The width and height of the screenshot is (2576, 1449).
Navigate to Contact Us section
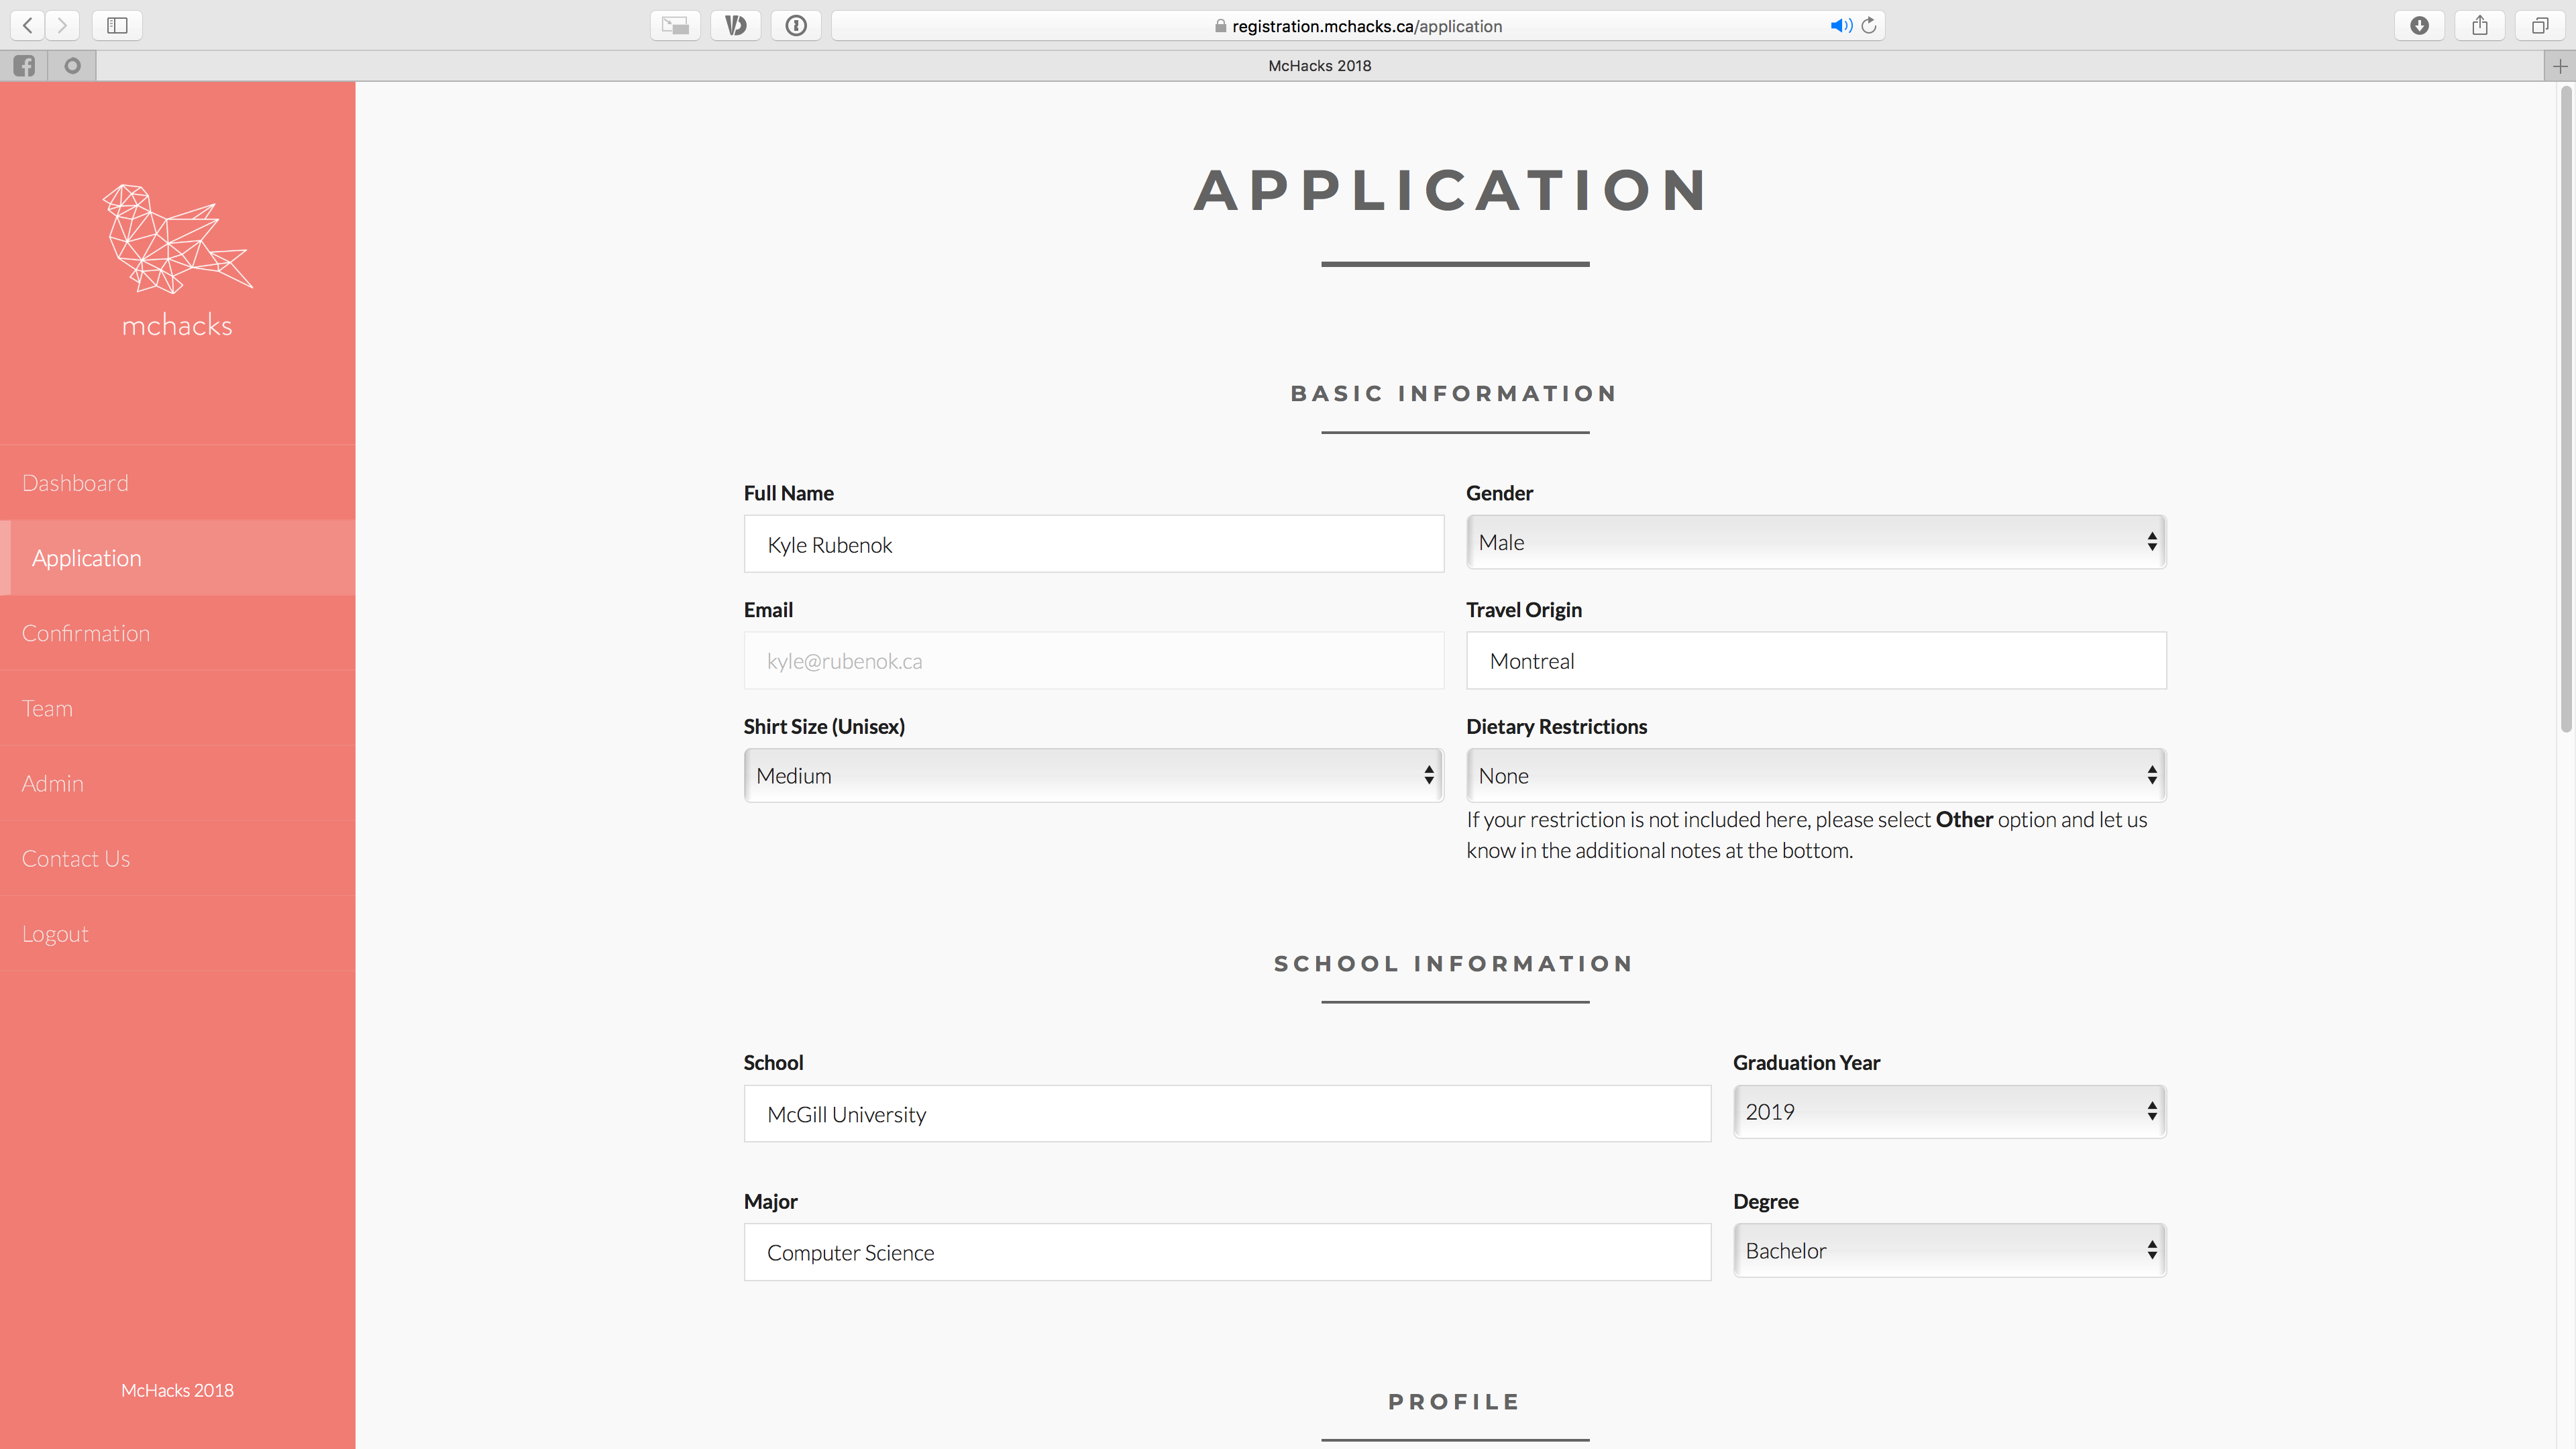(x=74, y=858)
